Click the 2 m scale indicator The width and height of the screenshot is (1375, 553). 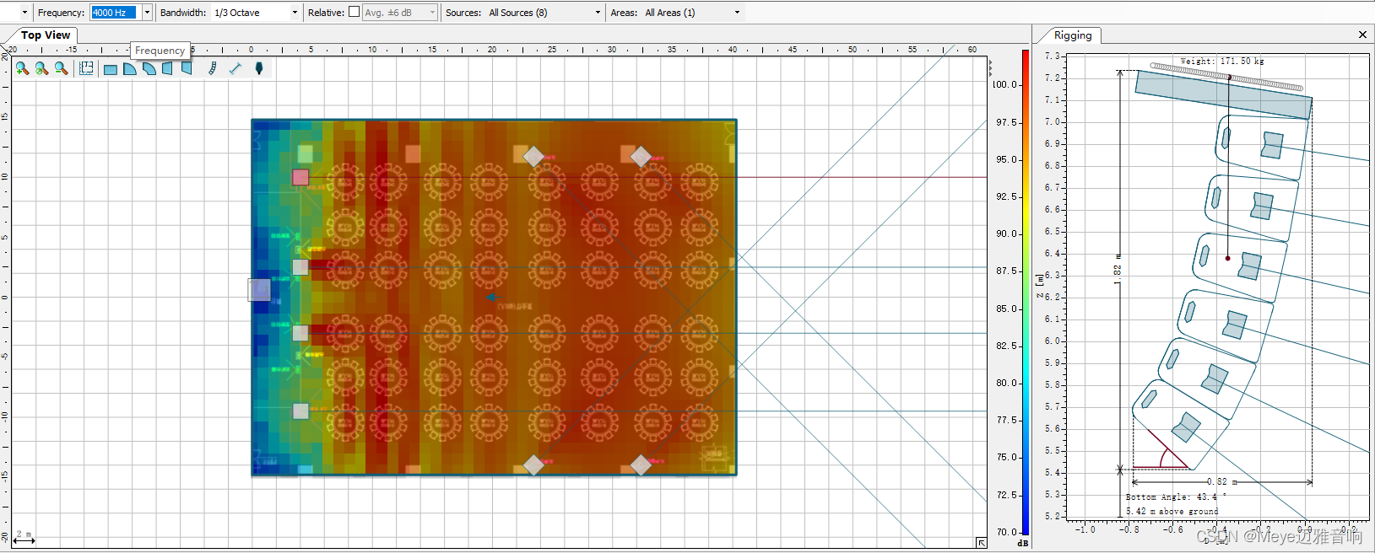click(24, 537)
